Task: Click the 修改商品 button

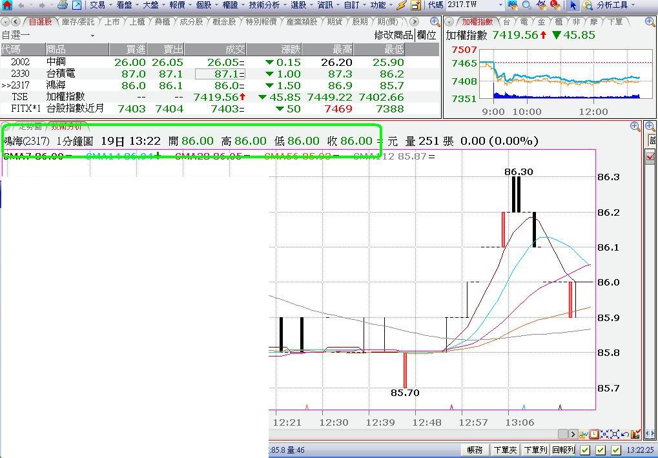Action: click(393, 36)
